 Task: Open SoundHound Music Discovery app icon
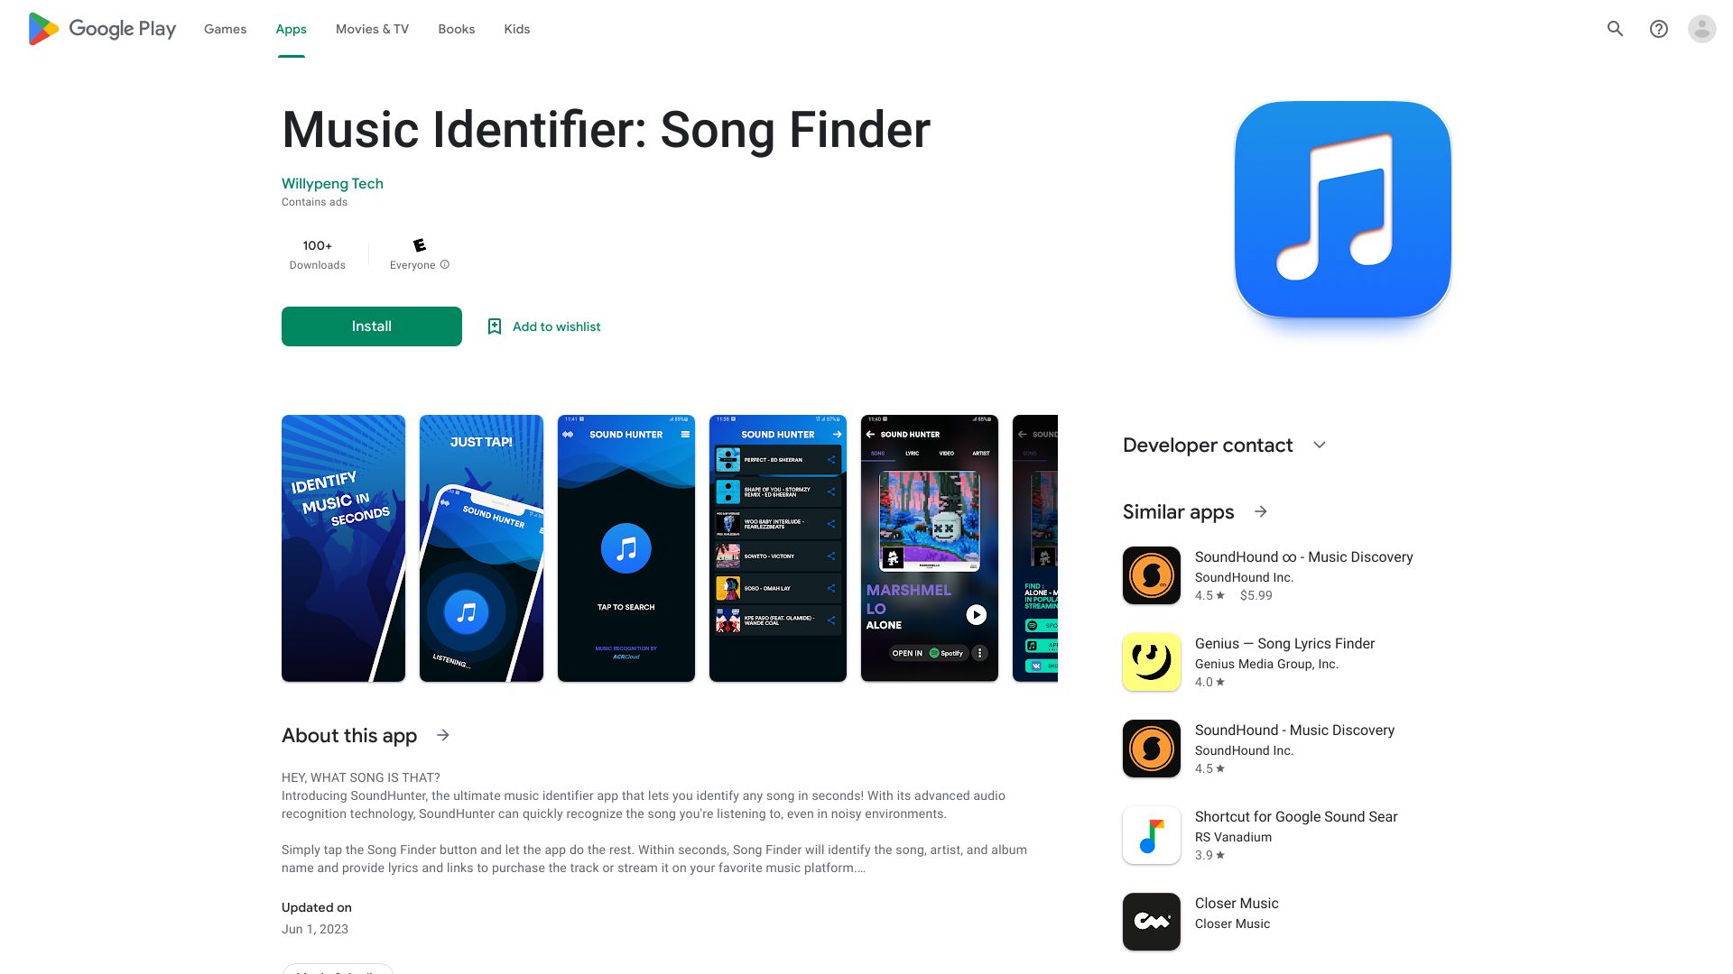point(1151,747)
